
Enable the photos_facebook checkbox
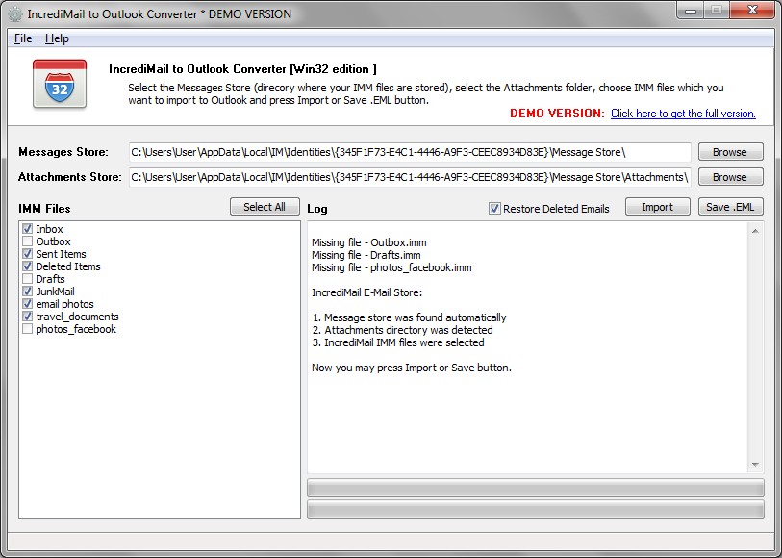pyautogui.click(x=28, y=329)
